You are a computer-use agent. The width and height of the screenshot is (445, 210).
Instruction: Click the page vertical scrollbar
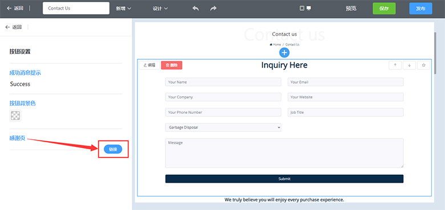[x=436, y=53]
